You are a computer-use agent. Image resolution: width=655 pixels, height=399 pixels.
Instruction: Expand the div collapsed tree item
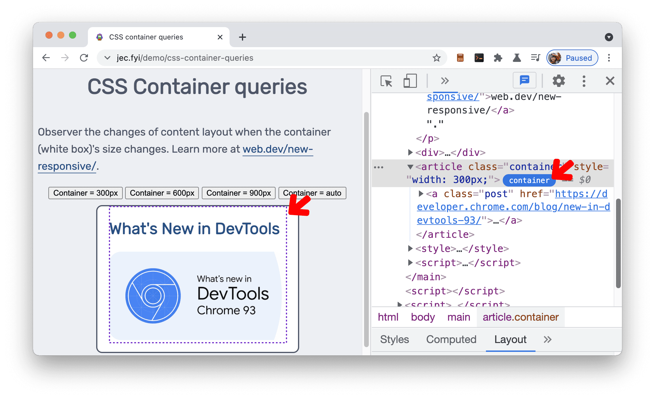pyautogui.click(x=409, y=152)
